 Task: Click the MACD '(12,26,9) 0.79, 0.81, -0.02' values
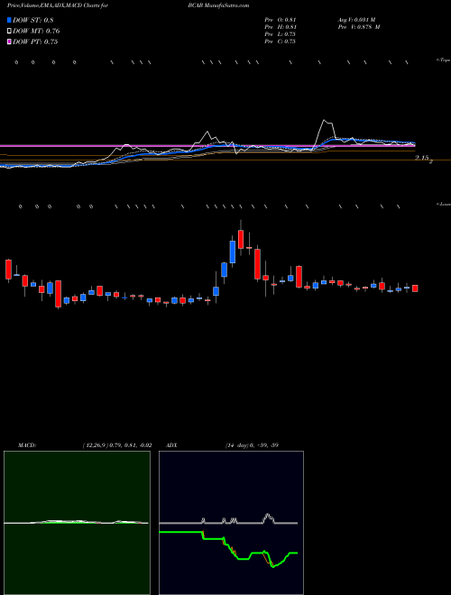pyautogui.click(x=117, y=445)
